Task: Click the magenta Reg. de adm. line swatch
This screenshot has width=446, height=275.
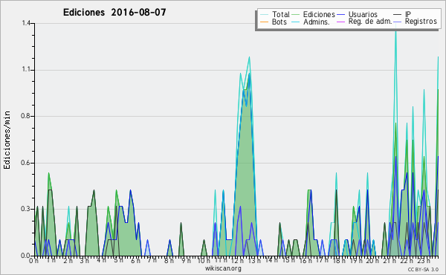Action: tap(340, 22)
